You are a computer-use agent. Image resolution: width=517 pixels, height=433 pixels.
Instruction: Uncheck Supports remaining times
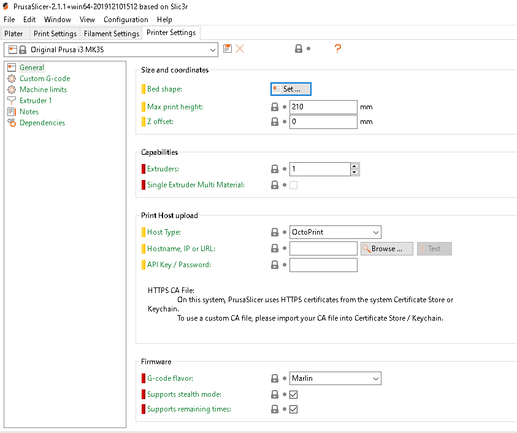tap(293, 409)
